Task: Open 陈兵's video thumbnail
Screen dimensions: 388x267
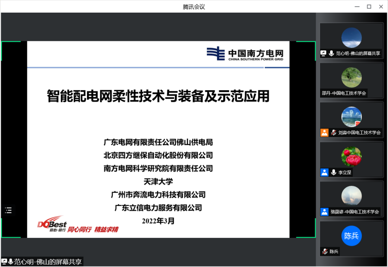Action: point(351,235)
